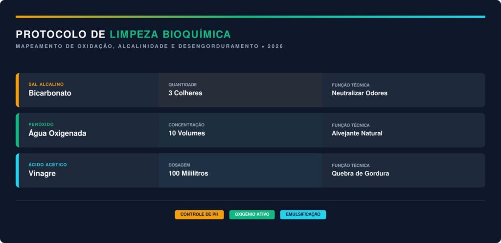This screenshot has width=501, height=243.
Task: Click the Sal Alcalino category label
Action: pyautogui.click(x=46, y=84)
